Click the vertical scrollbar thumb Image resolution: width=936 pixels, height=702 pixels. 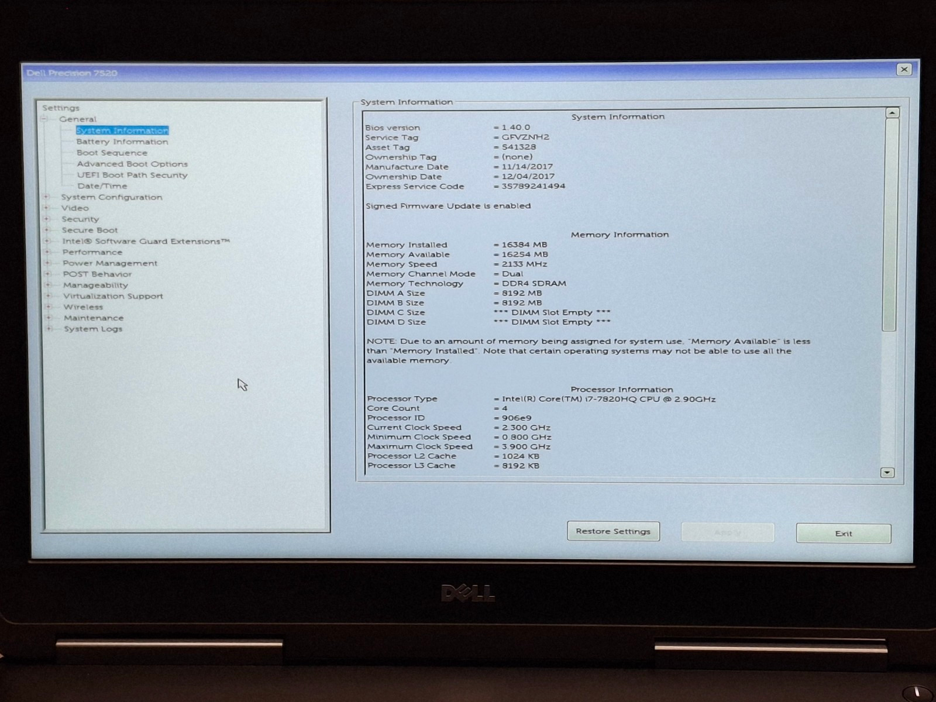click(x=890, y=225)
